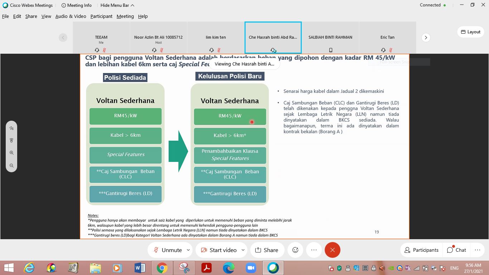The width and height of the screenshot is (489, 275).
Task: Zoom in on the shared content
Action: point(11,153)
